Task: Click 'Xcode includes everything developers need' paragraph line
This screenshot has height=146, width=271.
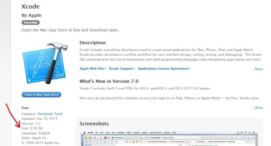Action: click(x=167, y=50)
